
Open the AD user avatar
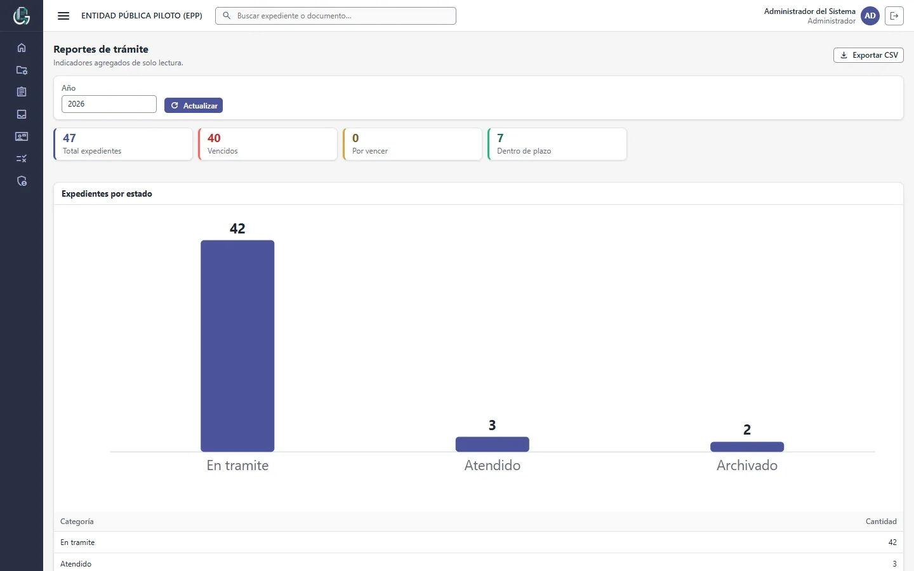(870, 16)
